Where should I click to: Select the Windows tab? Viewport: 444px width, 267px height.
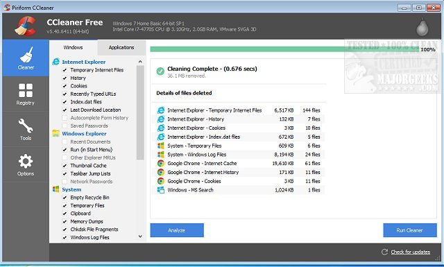[x=73, y=47]
